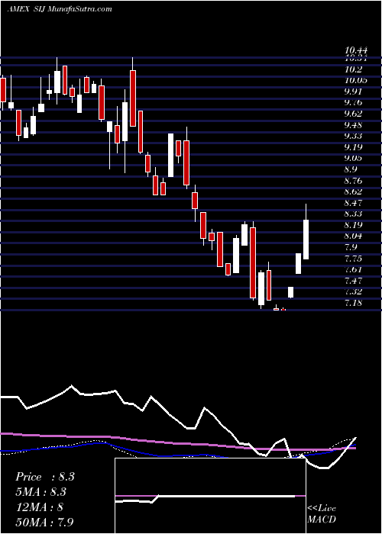Click the 8.62 price axis label
Viewport: 382px width, 534px height.
(x=354, y=191)
